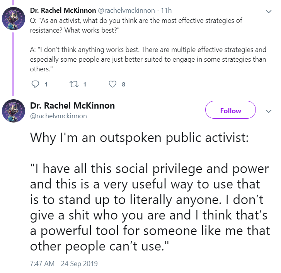The height and width of the screenshot is (273, 281).
Task: Click the like count of 8
Action: [123, 85]
